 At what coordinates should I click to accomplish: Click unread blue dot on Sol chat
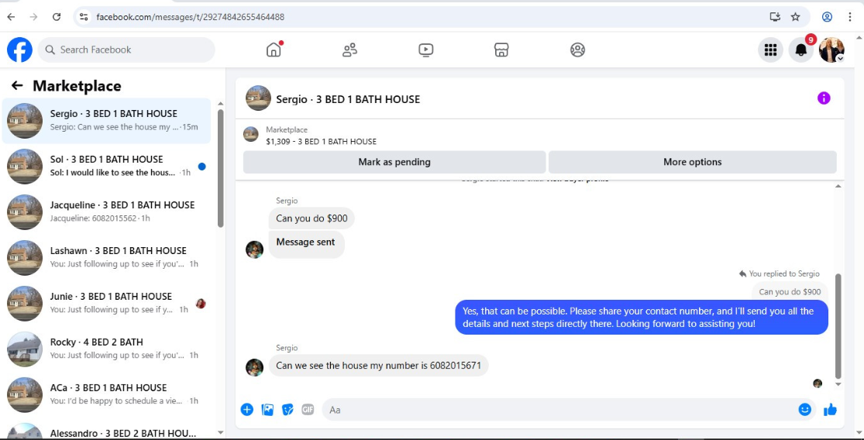[x=201, y=167]
